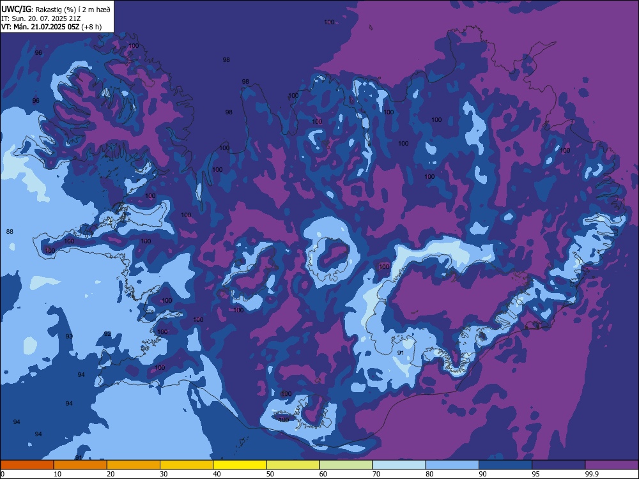Click the pale yellow-green 50–60 legend swatch
Screen dimensions: 639x479
pyautogui.click(x=293, y=465)
